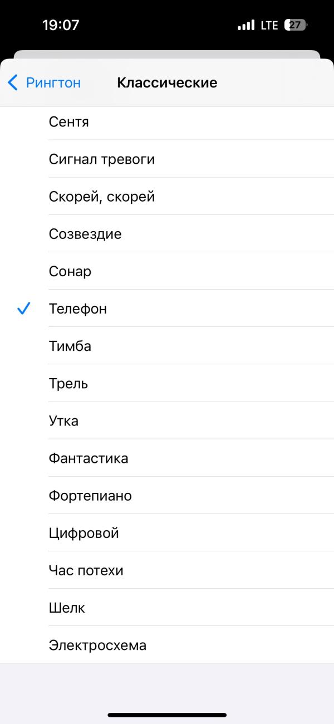Pick the Созвездие ringtone
Viewport: 334px width, 724px height.
click(x=167, y=233)
